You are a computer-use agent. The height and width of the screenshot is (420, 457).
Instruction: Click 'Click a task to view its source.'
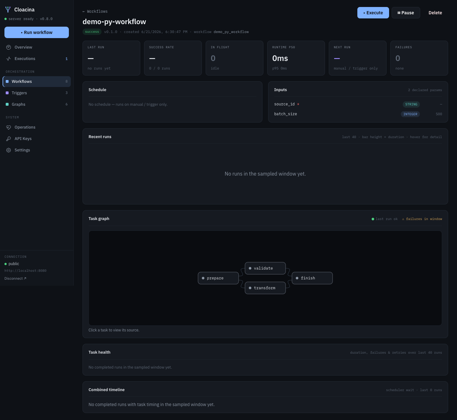tap(114, 330)
